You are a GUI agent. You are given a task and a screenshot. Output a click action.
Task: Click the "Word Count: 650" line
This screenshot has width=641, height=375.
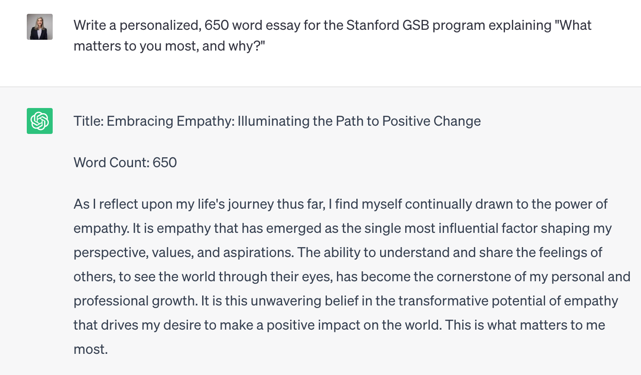125,163
